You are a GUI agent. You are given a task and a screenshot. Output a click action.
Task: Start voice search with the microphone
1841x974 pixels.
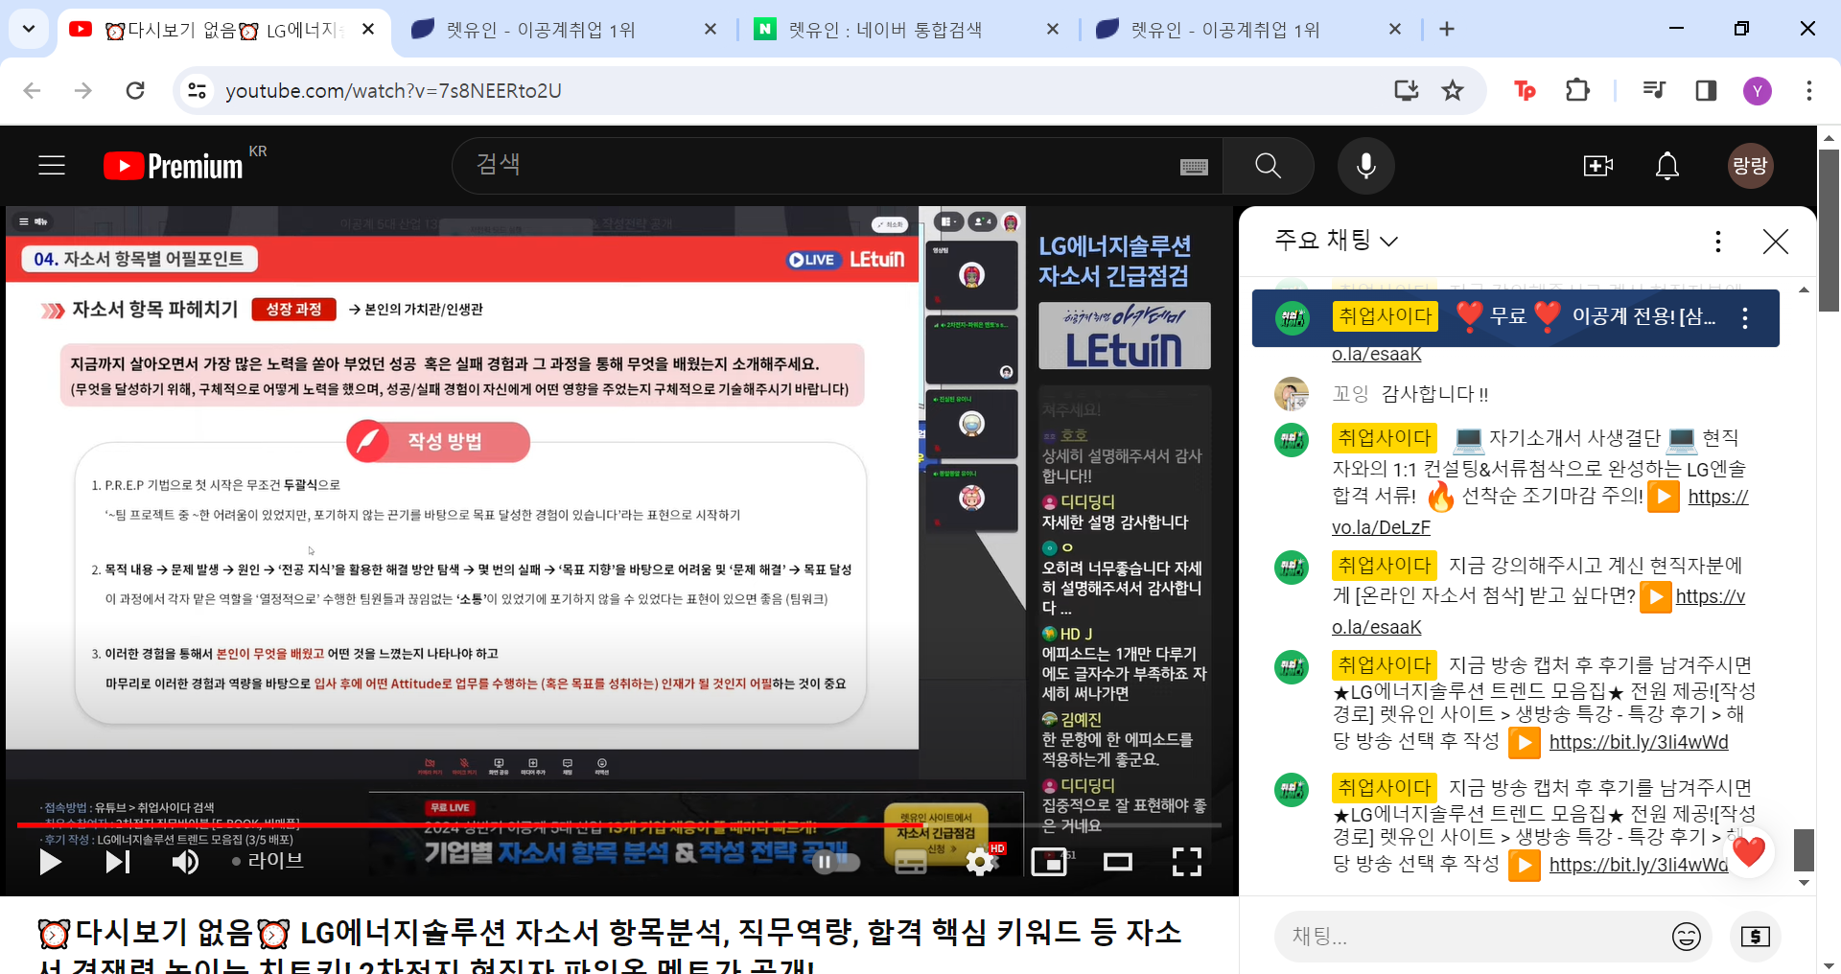click(x=1366, y=166)
